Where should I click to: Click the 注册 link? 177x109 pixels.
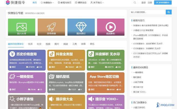150,3
